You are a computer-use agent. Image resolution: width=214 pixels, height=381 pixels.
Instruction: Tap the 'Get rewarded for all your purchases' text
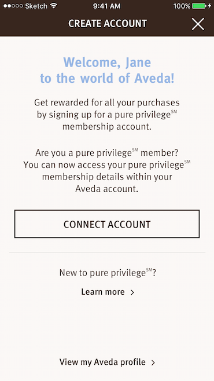pos(107,103)
